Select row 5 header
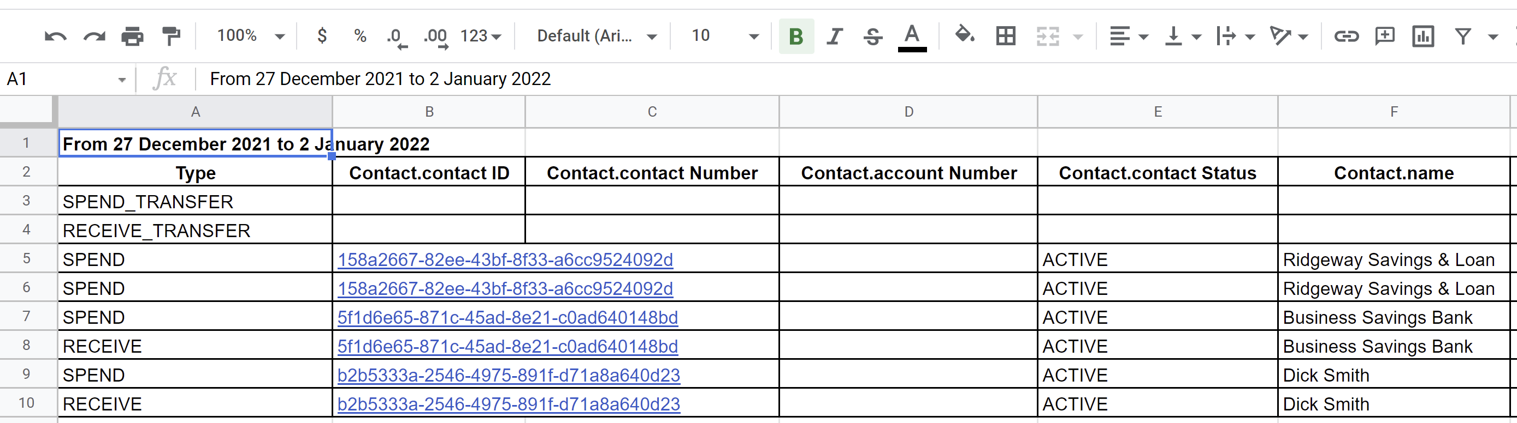The image size is (1517, 423). click(27, 258)
